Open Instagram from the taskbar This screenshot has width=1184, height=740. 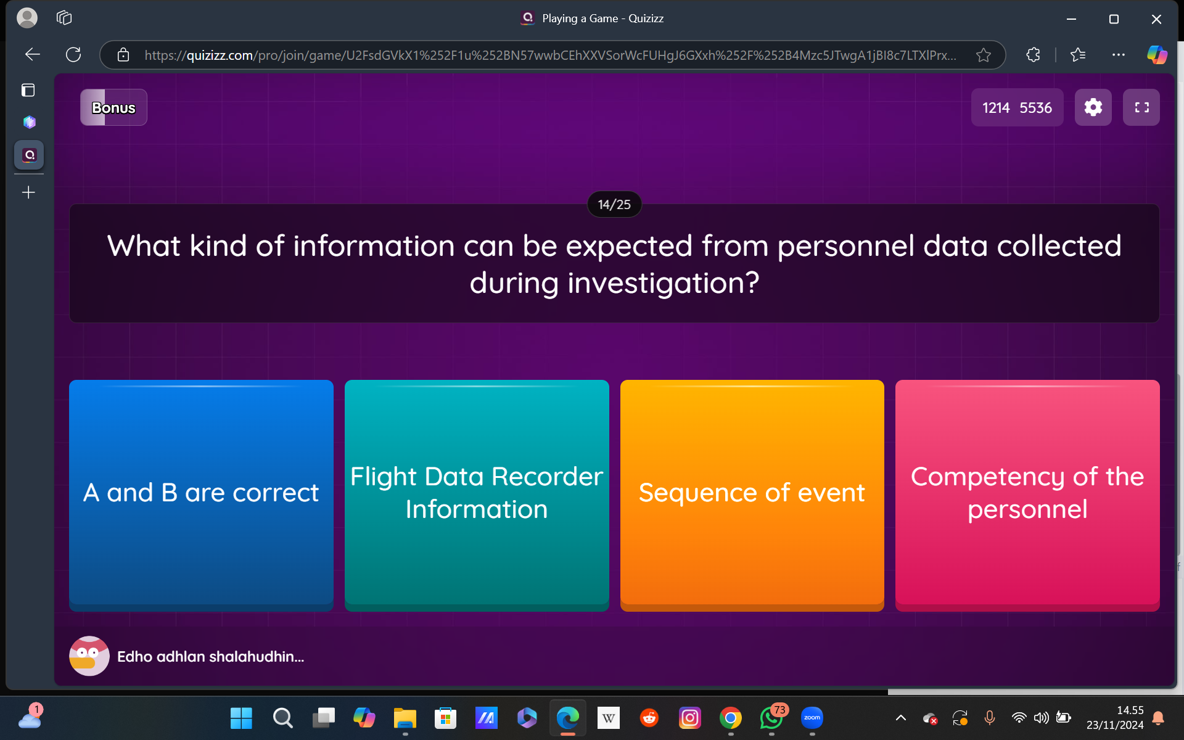689,718
